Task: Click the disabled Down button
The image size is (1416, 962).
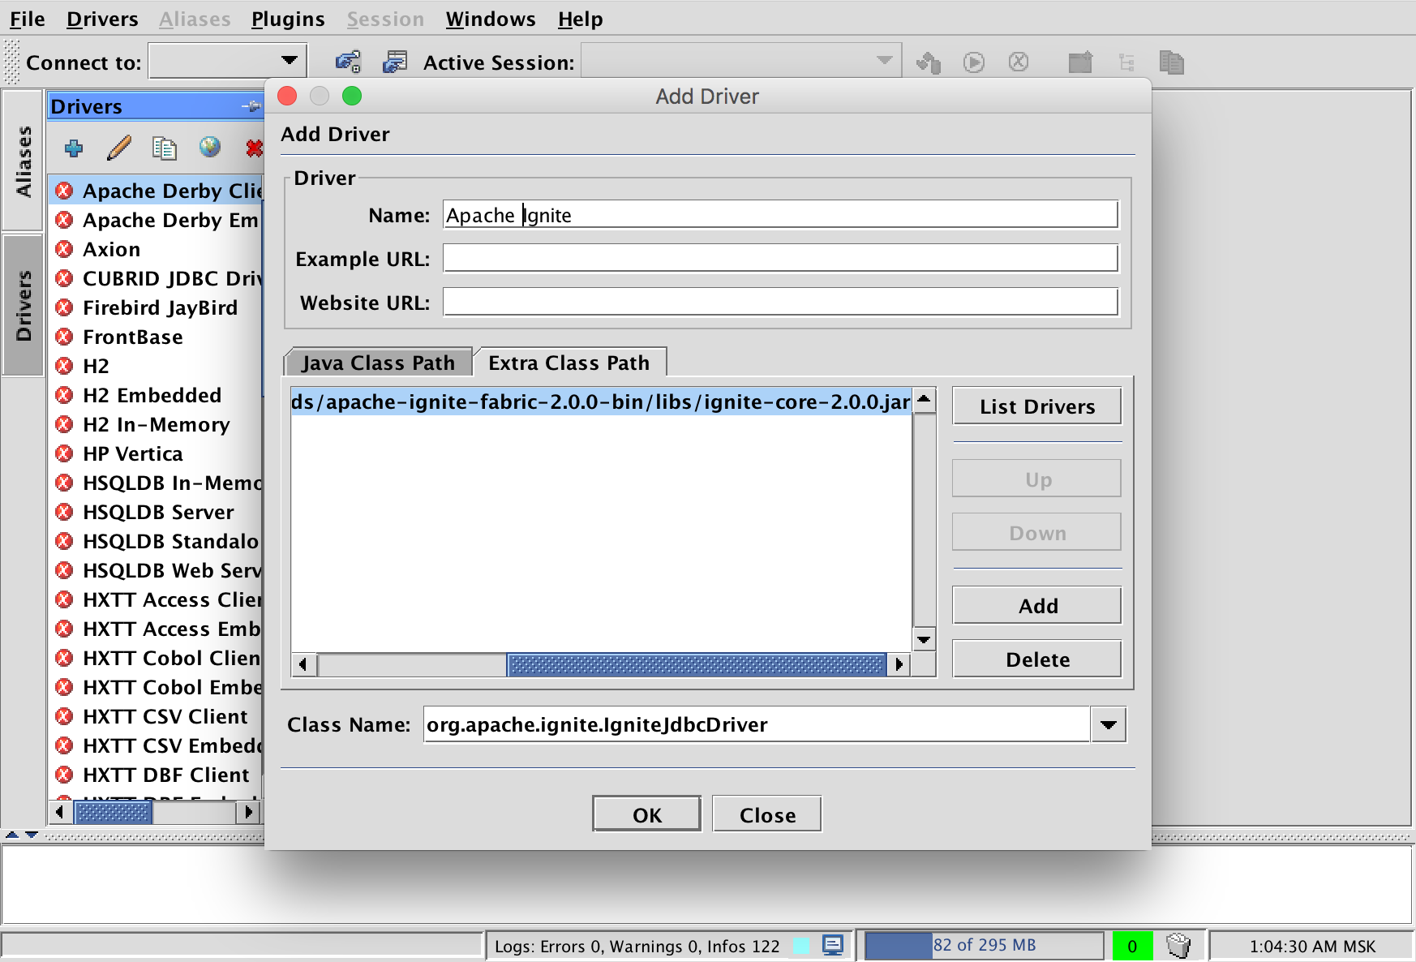Action: (x=1037, y=533)
